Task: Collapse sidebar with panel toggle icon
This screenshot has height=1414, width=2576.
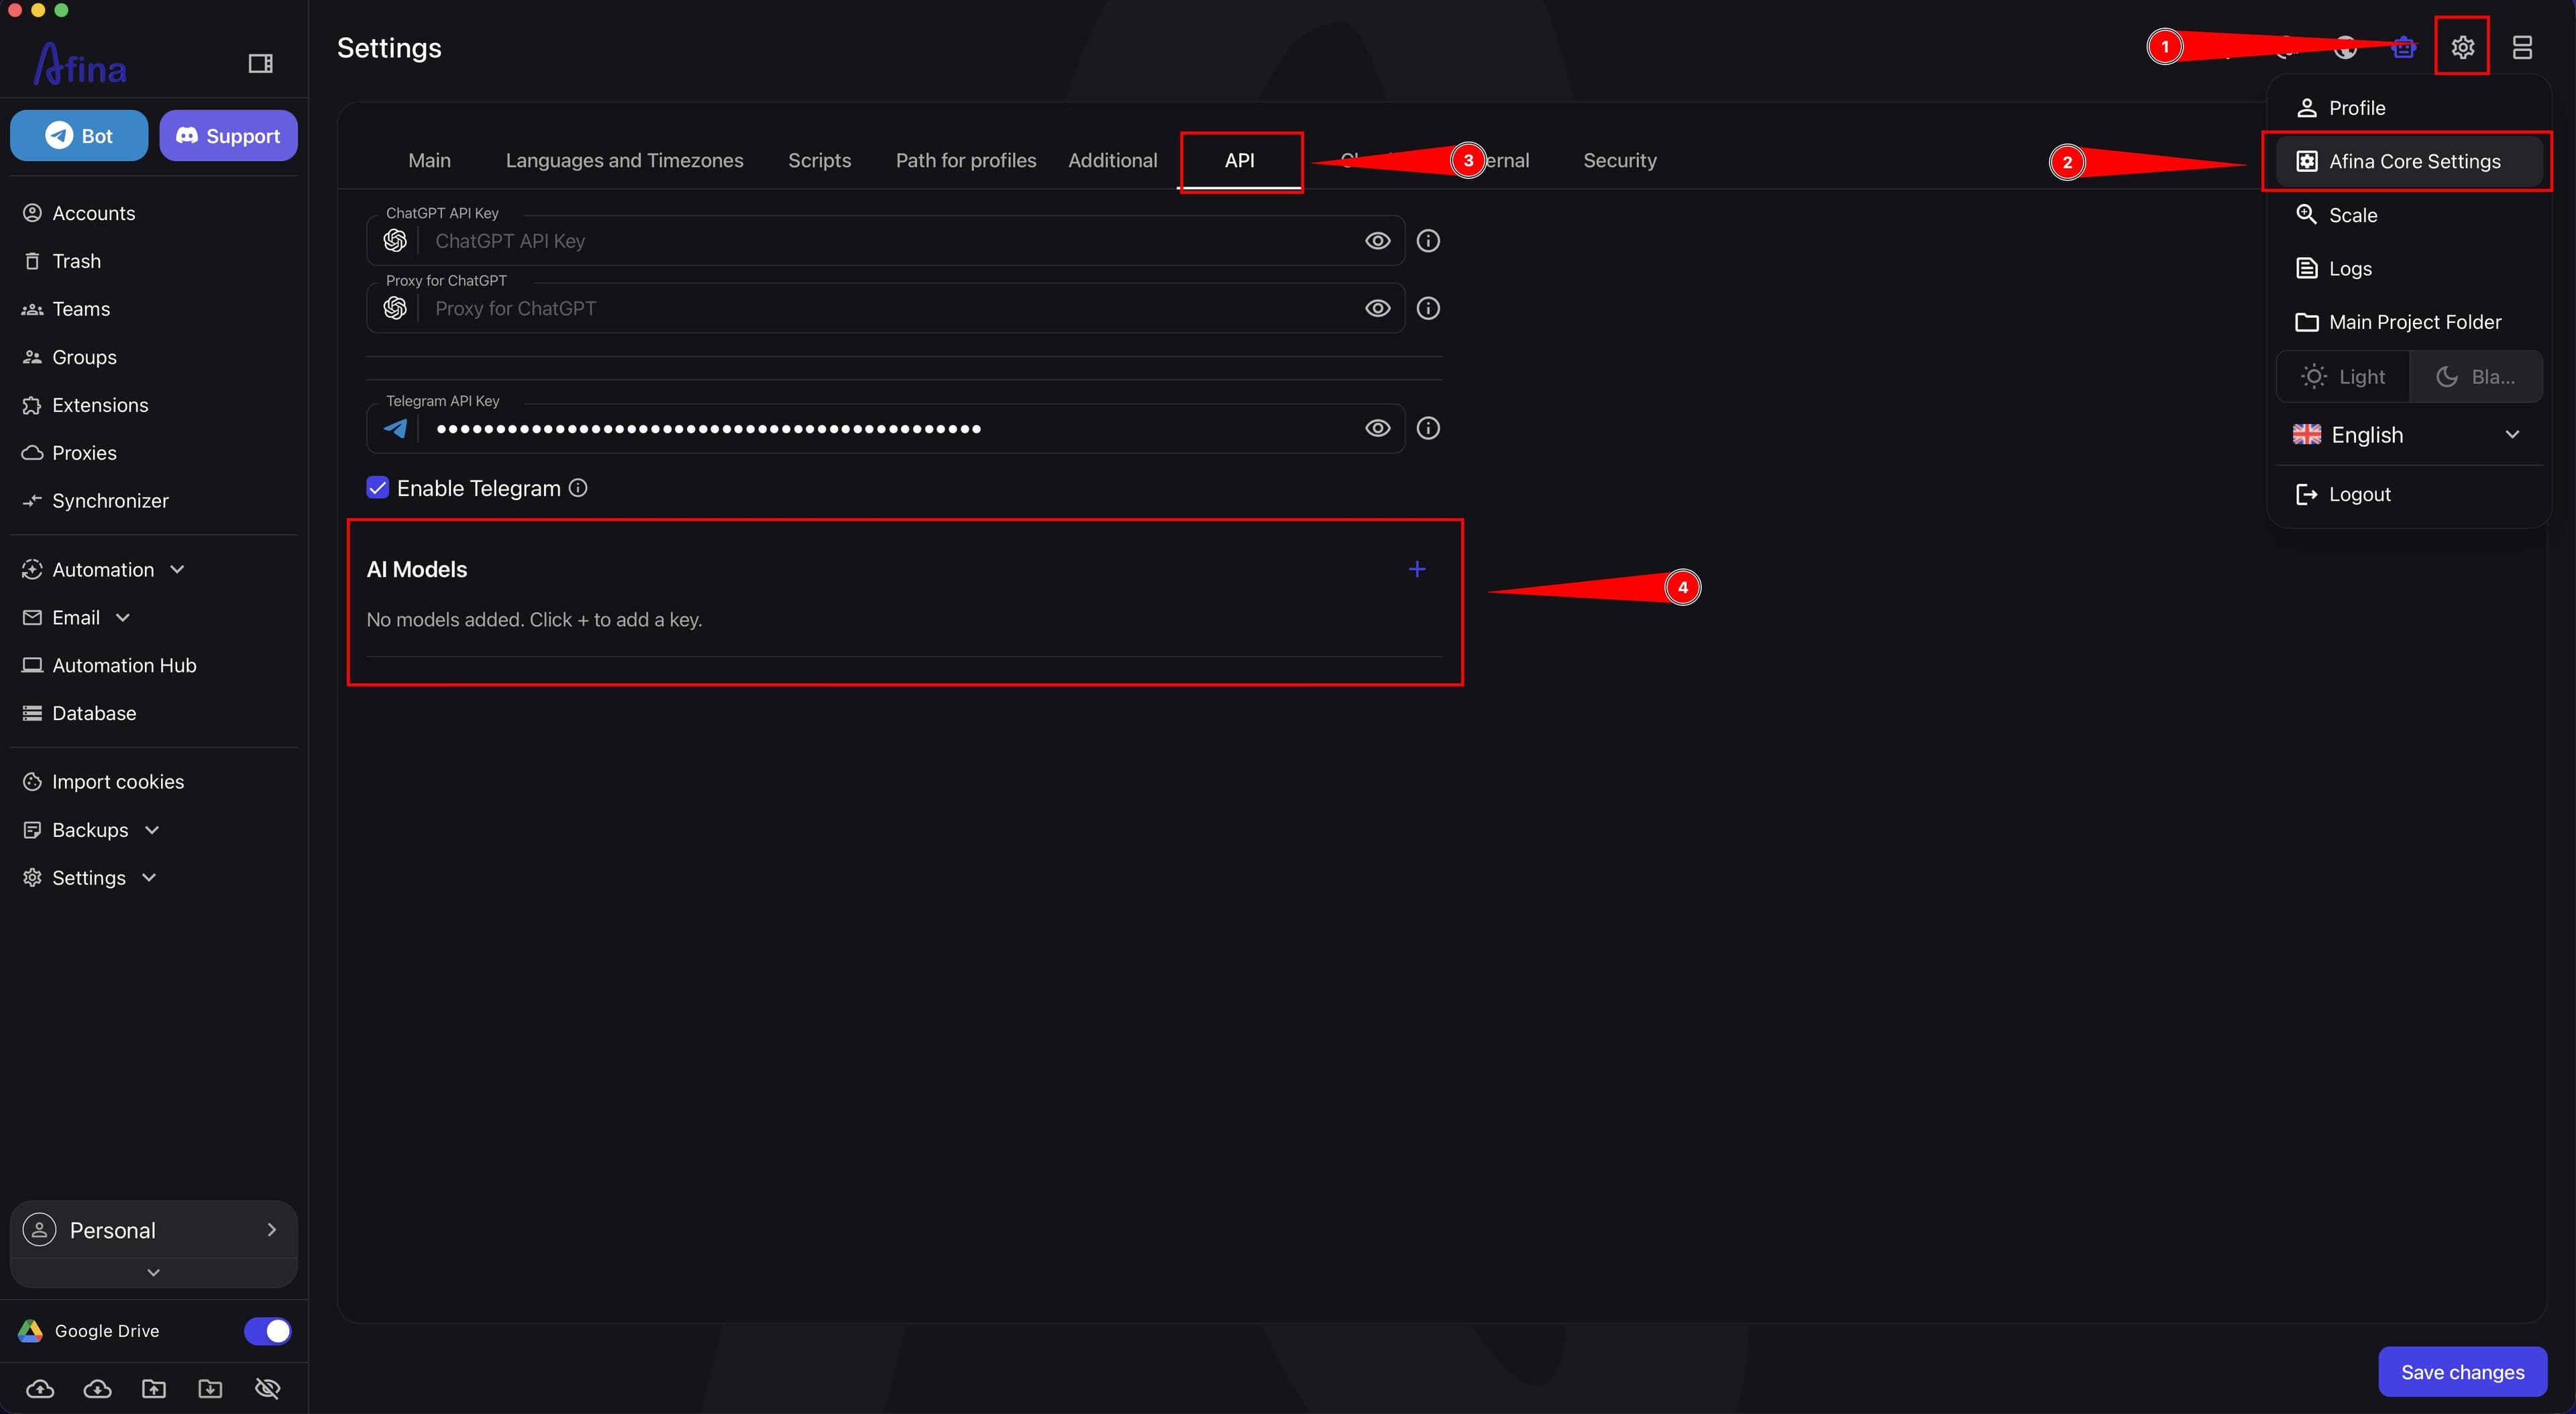Action: tap(260, 64)
